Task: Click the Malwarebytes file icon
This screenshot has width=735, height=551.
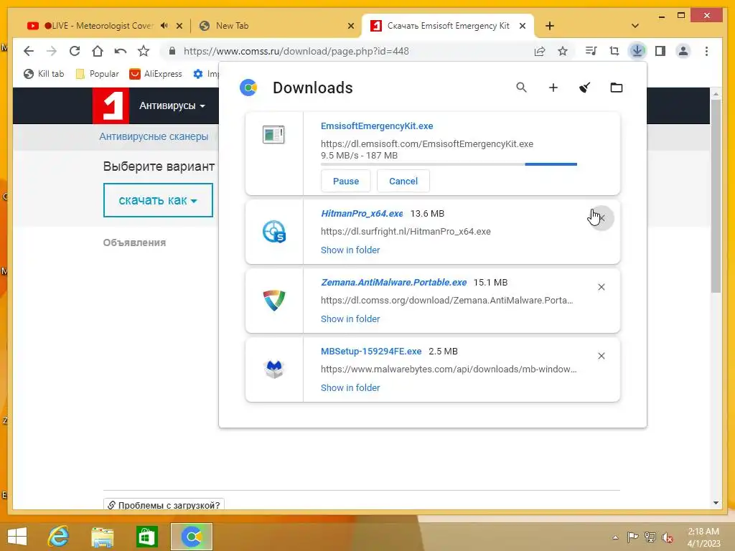Action: point(274,369)
